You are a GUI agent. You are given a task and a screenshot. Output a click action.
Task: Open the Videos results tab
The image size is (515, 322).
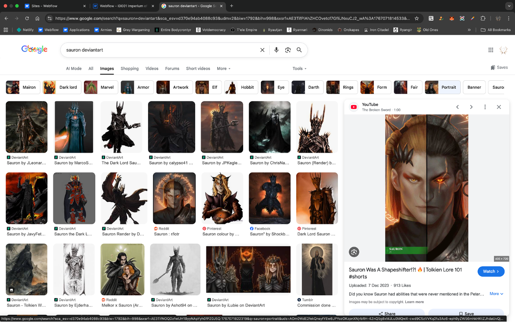(152, 69)
